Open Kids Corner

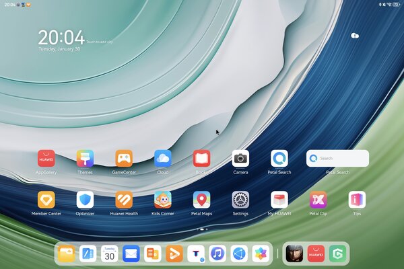(163, 200)
